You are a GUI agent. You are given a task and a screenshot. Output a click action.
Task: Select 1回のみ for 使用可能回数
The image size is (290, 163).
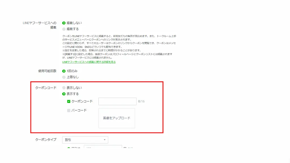(64, 71)
